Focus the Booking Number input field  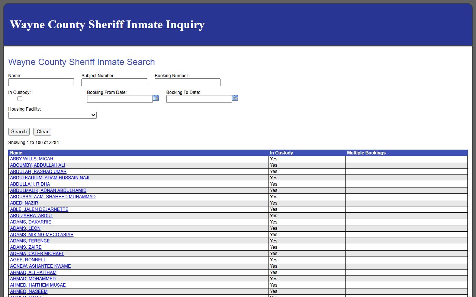pos(187,82)
